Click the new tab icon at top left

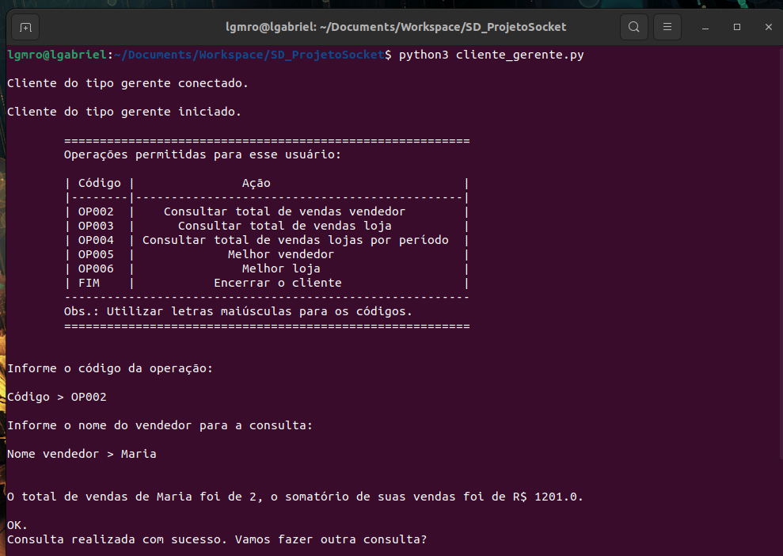tap(25, 26)
